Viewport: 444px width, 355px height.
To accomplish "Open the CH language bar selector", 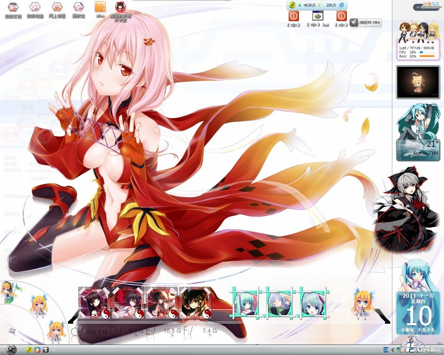I will 386,350.
